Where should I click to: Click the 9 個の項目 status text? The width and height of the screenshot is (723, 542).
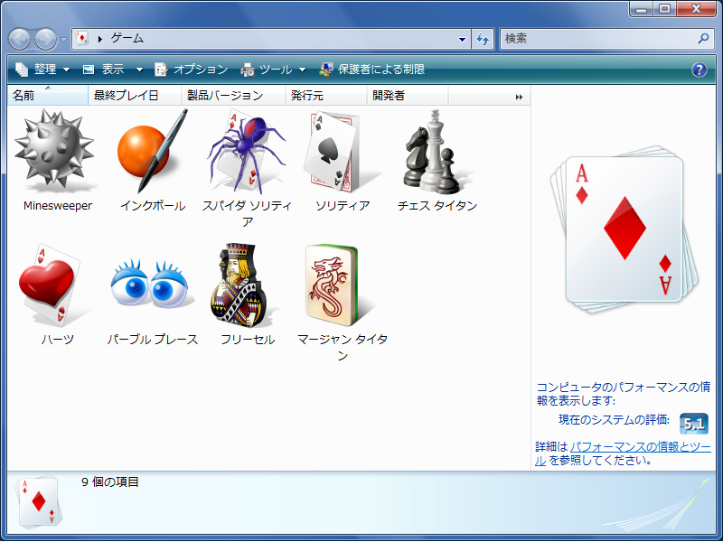pos(110,482)
